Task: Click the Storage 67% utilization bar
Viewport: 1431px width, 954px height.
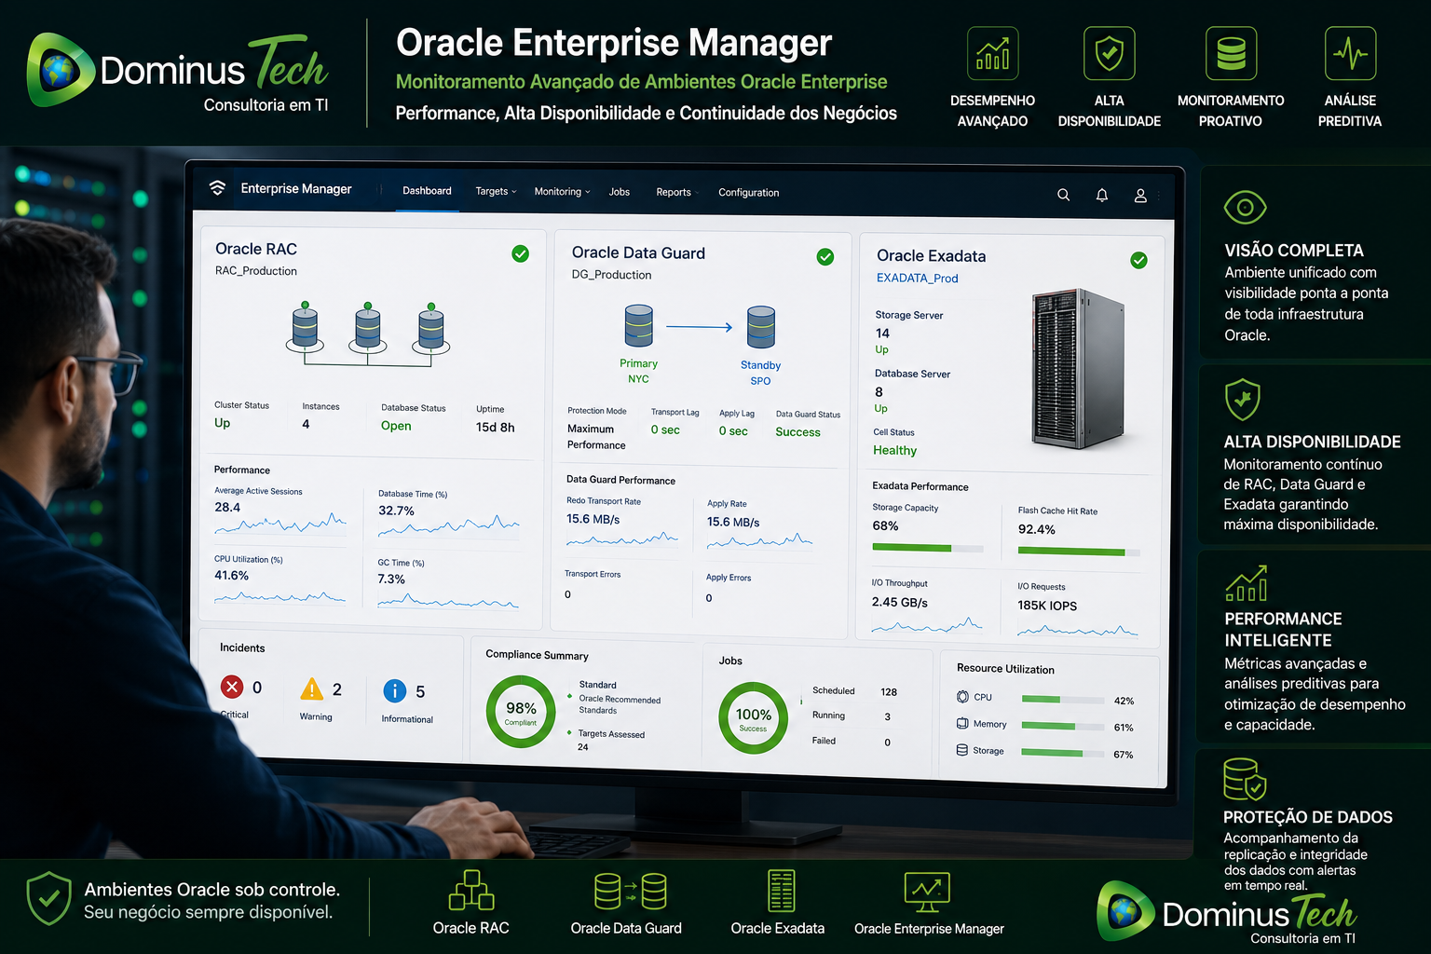Action: [1063, 753]
